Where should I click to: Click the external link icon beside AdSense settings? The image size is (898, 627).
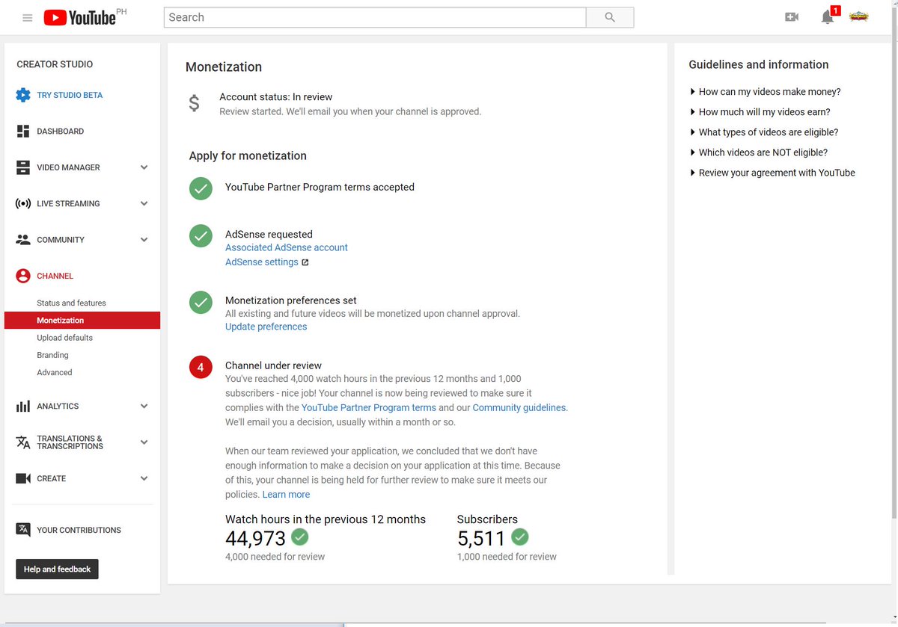coord(305,262)
